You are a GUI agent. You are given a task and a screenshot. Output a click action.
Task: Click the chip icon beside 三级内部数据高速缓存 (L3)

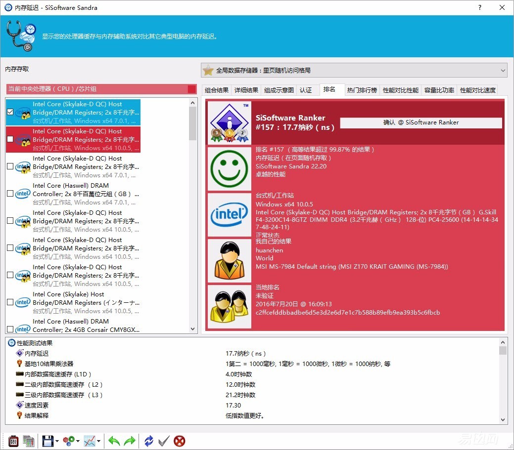(x=20, y=395)
